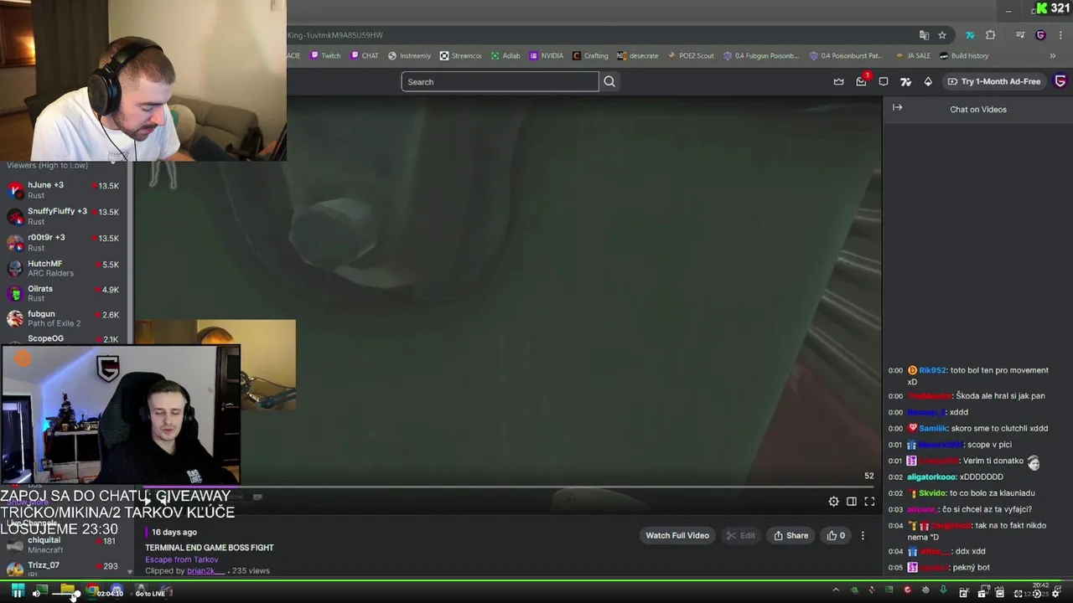Collapse the Chat on Videos panel

point(897,108)
